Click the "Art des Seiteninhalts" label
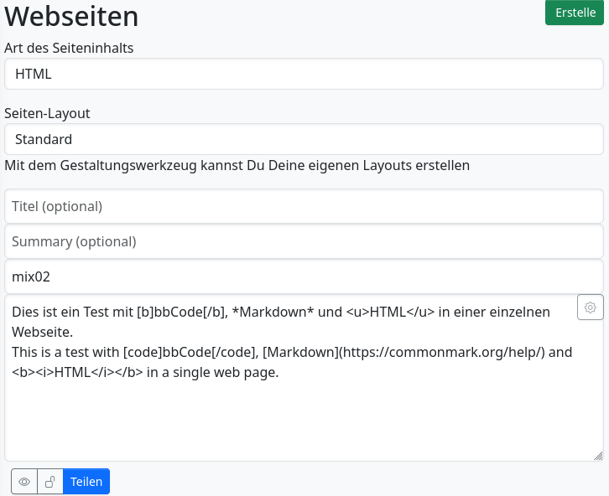 click(69, 48)
